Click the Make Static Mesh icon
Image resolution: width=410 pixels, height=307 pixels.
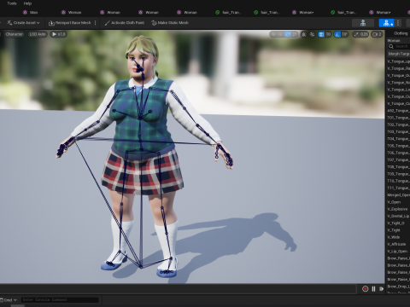click(154, 23)
